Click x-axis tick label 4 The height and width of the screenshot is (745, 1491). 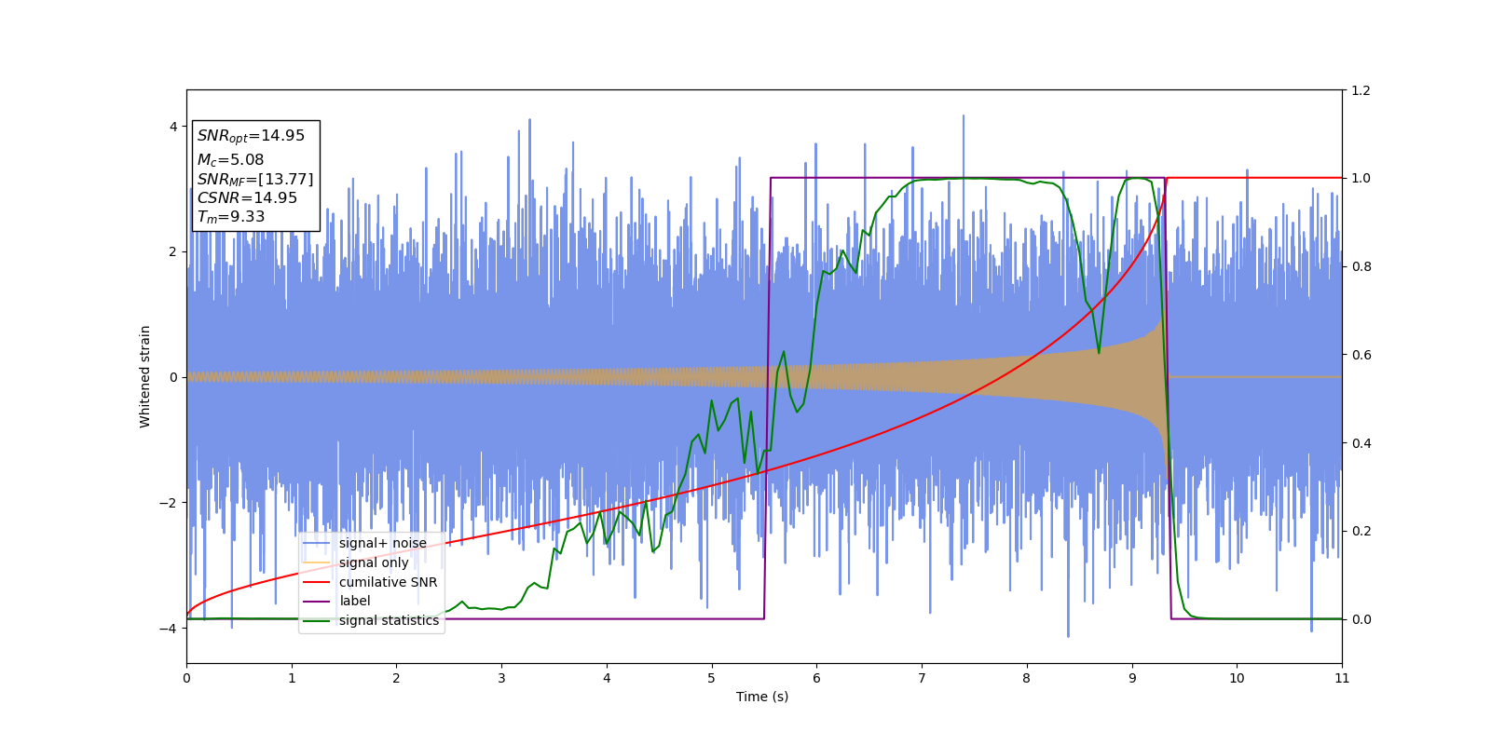click(x=607, y=678)
